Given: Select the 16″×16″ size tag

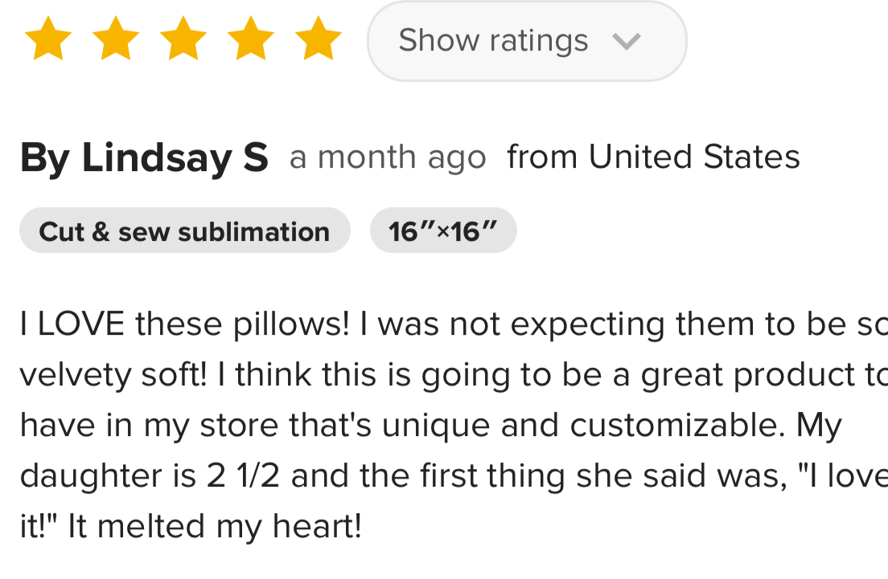Looking at the screenshot, I should point(442,231).
